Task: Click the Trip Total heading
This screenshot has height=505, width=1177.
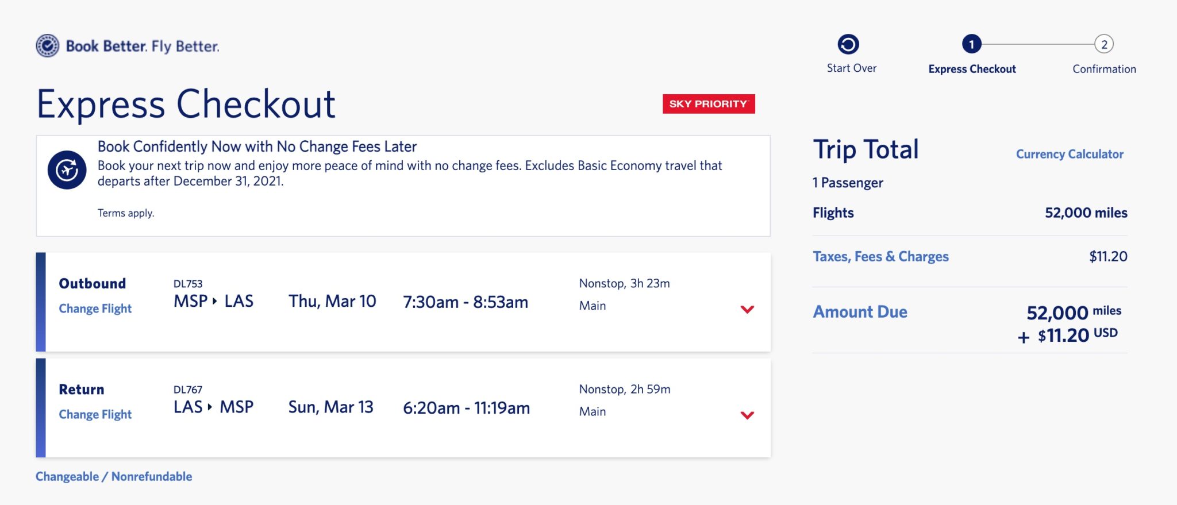Action: click(865, 149)
